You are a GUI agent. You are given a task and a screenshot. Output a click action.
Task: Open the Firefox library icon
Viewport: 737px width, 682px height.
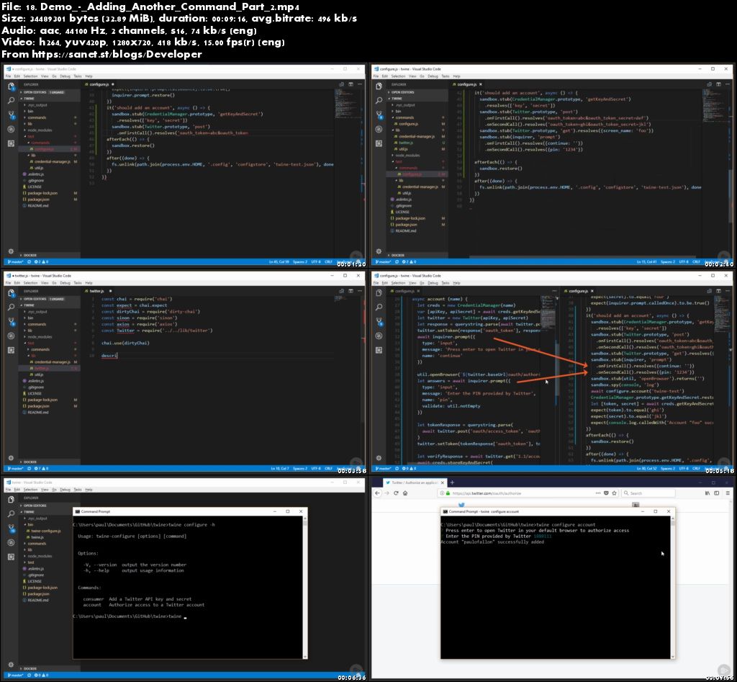click(707, 493)
